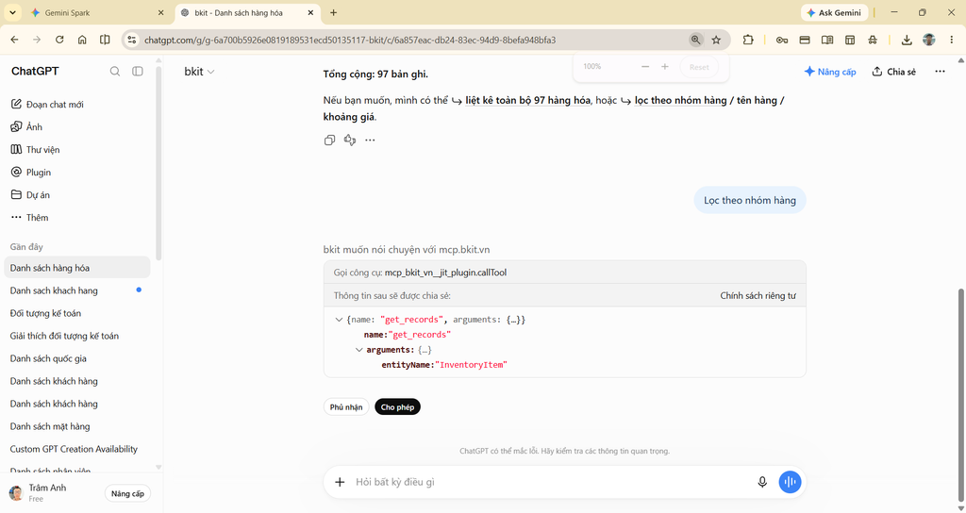966x513 pixels.
Task: Click the browser address bar URL
Action: tap(350, 40)
